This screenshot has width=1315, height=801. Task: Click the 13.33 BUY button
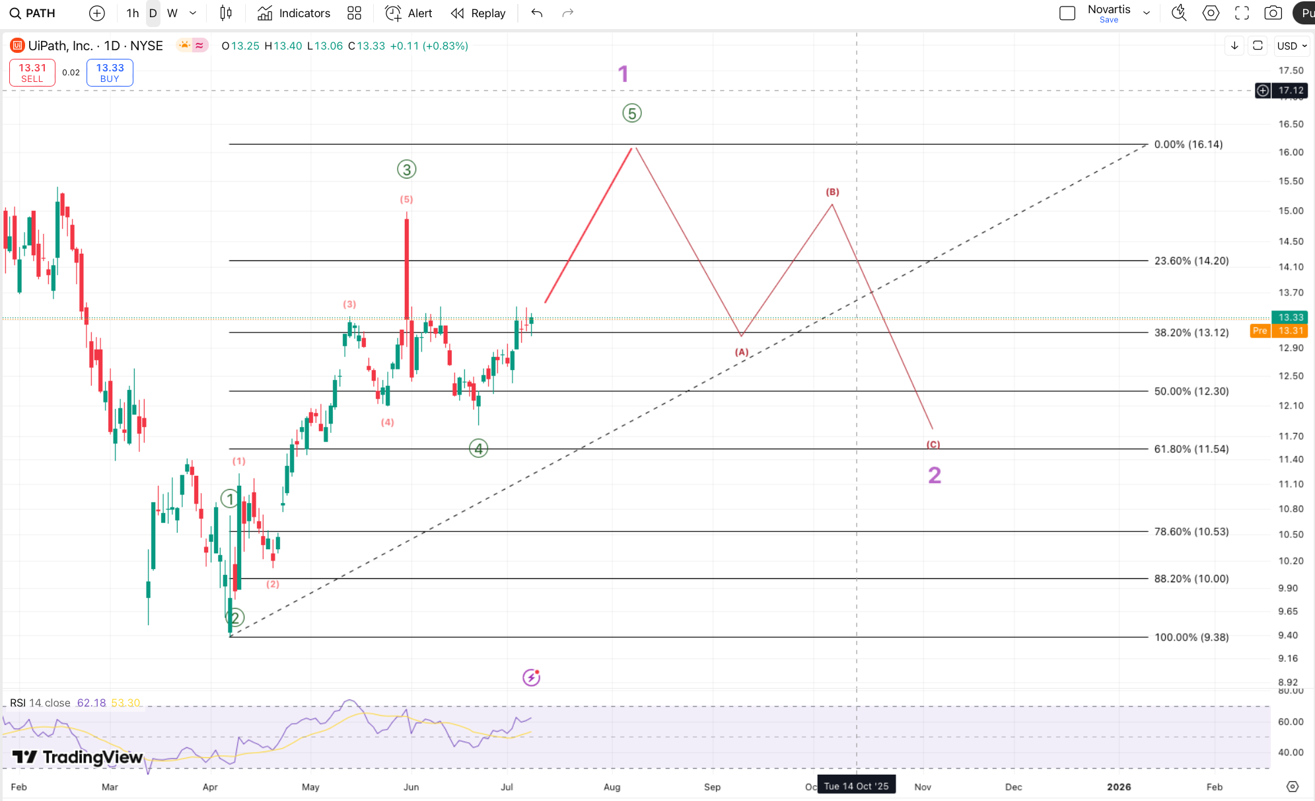[110, 73]
